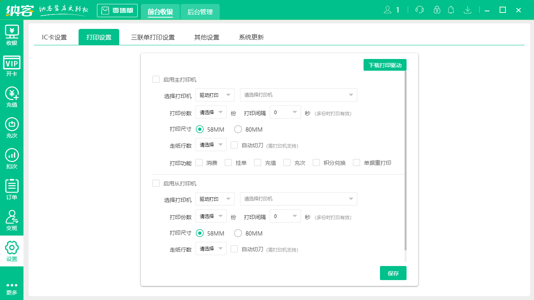Open main 请选择打印机 printer dropdown

coord(299,95)
